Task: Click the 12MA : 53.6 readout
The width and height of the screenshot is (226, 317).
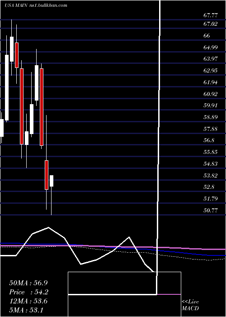Action: [28, 301]
